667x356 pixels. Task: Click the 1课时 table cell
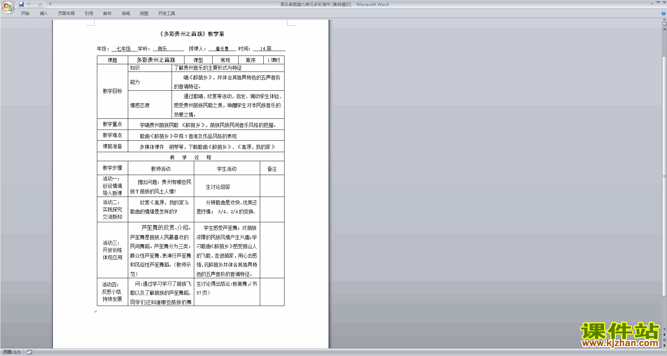(274, 60)
